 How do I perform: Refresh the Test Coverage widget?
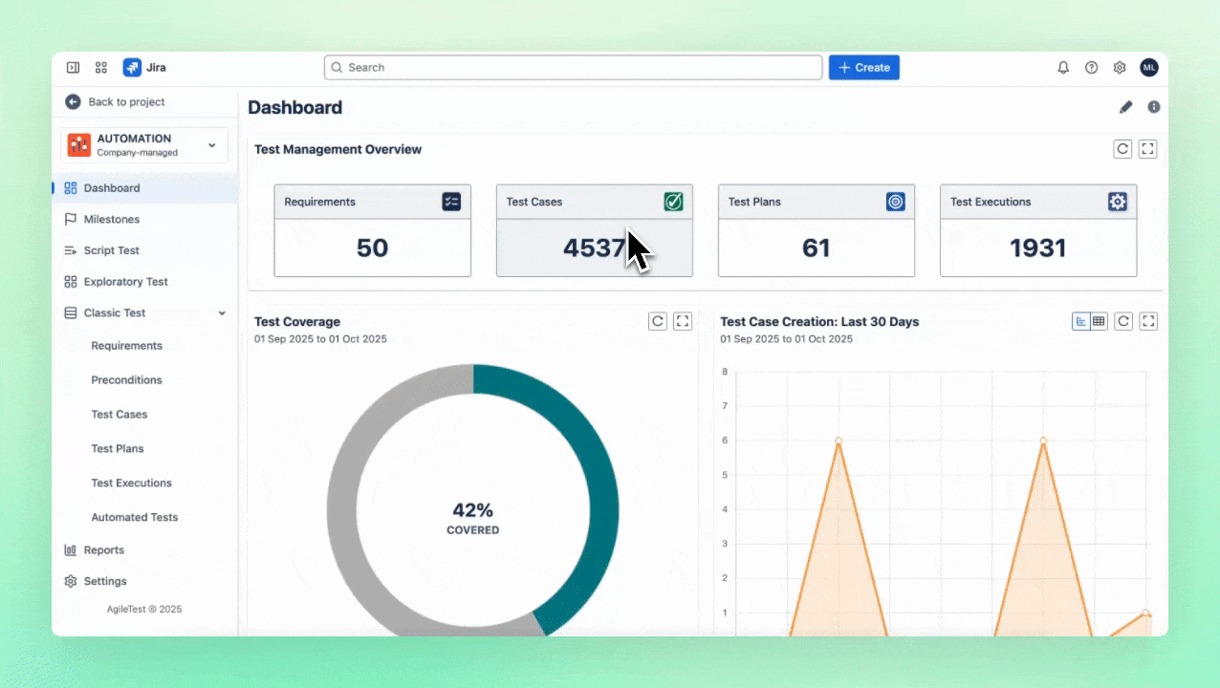click(x=658, y=321)
